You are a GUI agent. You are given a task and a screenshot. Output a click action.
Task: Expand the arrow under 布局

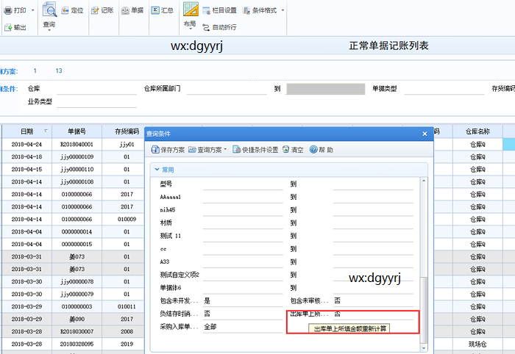coord(191,29)
